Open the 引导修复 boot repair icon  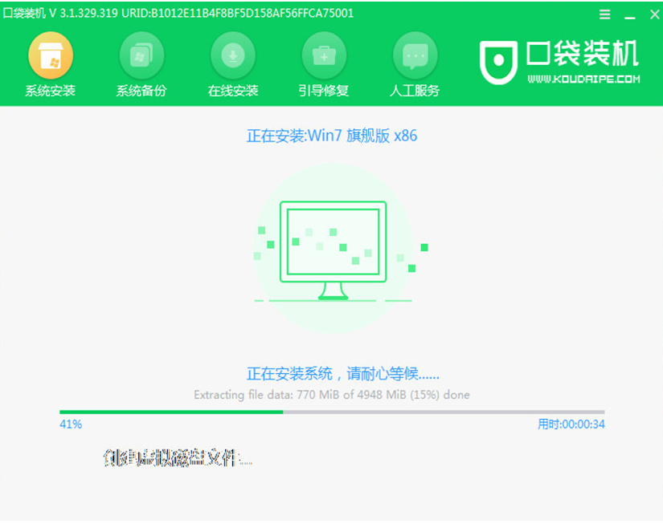[324, 56]
